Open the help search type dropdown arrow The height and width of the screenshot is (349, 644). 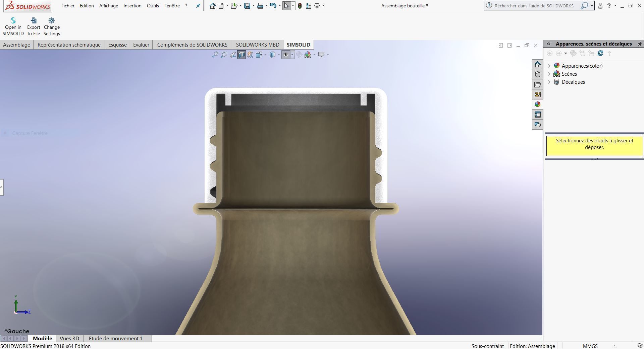tap(592, 6)
